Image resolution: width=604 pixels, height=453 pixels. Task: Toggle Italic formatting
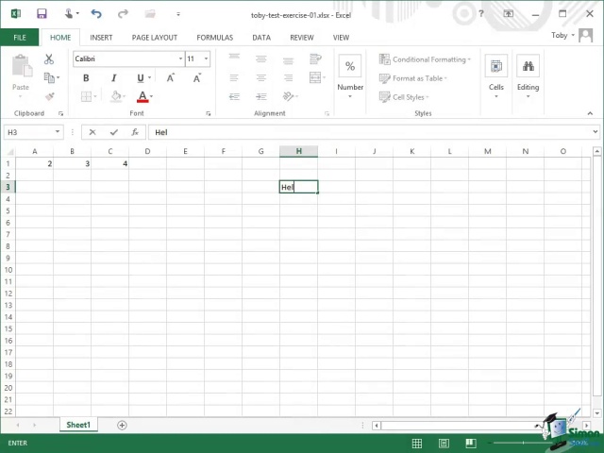tap(113, 78)
